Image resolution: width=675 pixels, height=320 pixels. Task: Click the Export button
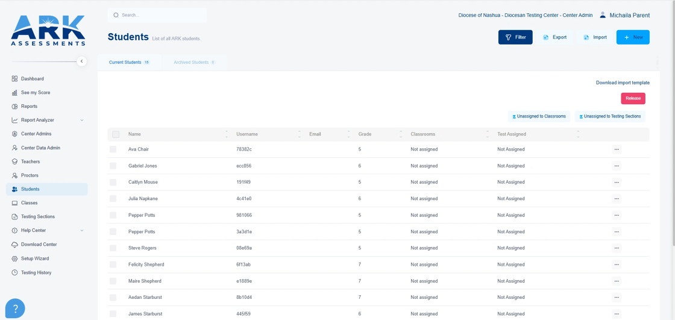click(x=554, y=37)
